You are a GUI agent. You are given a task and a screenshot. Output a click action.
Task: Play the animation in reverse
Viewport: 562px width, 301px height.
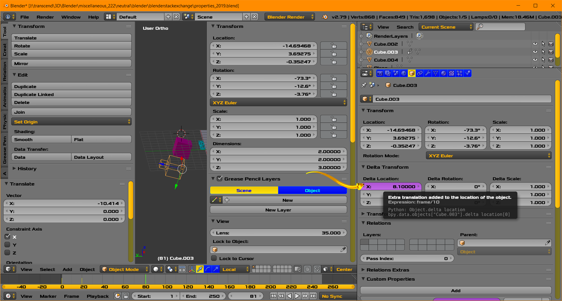pos(289,296)
